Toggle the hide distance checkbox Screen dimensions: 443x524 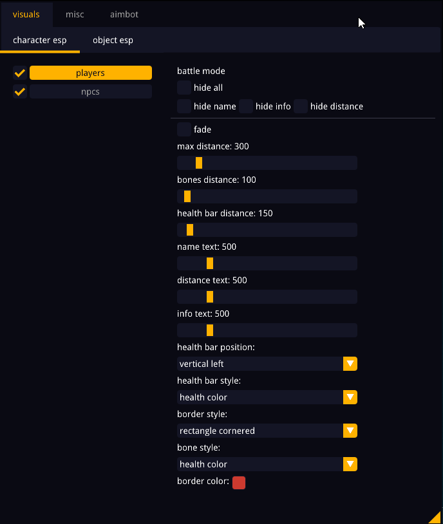click(301, 106)
